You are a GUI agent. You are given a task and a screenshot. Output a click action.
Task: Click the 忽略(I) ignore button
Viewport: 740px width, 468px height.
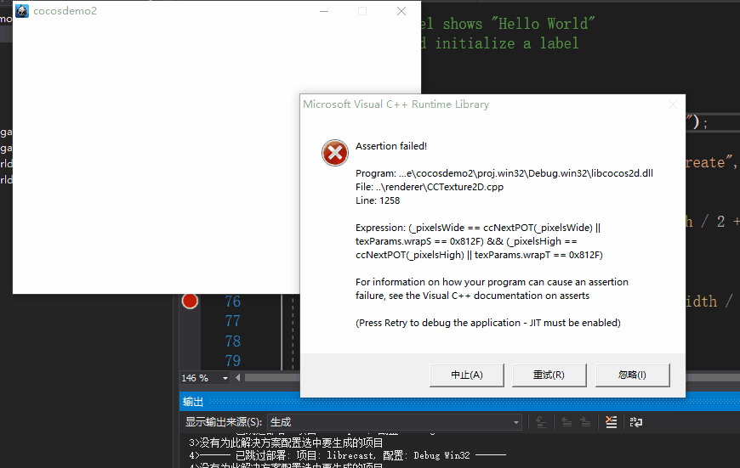(632, 375)
